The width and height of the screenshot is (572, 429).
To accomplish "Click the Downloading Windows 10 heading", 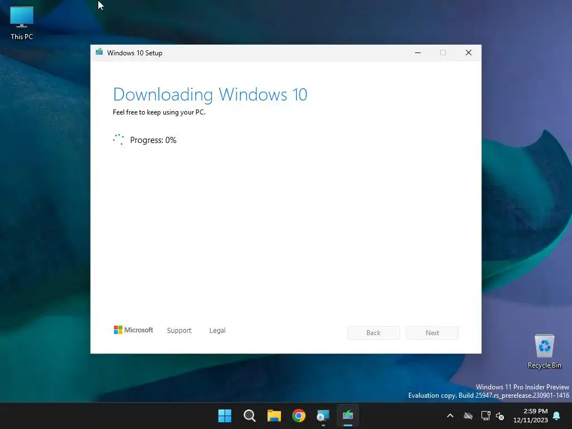I will click(x=210, y=94).
